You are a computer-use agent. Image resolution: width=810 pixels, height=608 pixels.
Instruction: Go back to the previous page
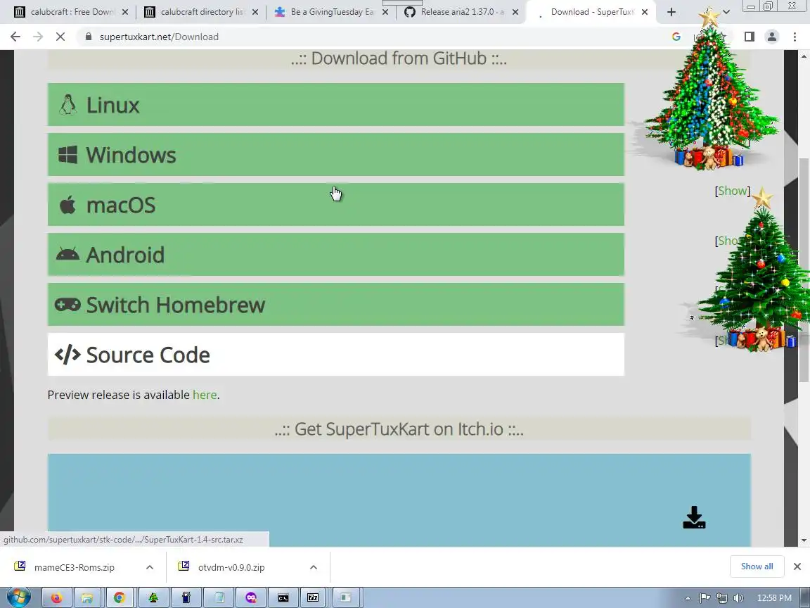pyautogui.click(x=15, y=37)
